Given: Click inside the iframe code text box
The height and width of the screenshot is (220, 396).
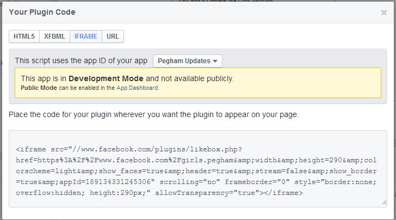Looking at the screenshot, I should click(x=198, y=169).
